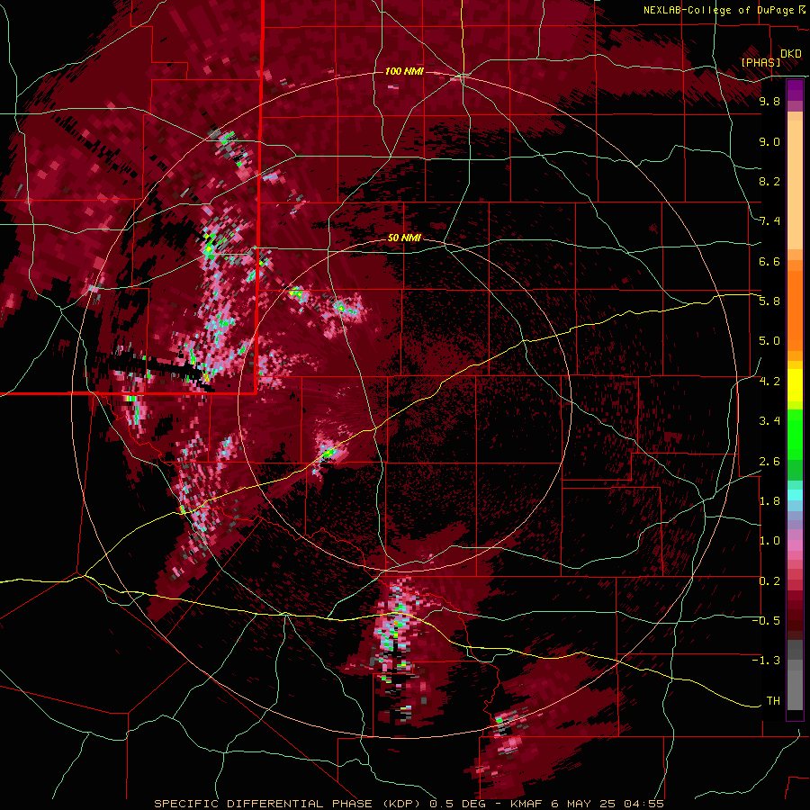Image resolution: width=810 pixels, height=810 pixels.
Task: Click the -1.3 legend value
Action: (767, 661)
